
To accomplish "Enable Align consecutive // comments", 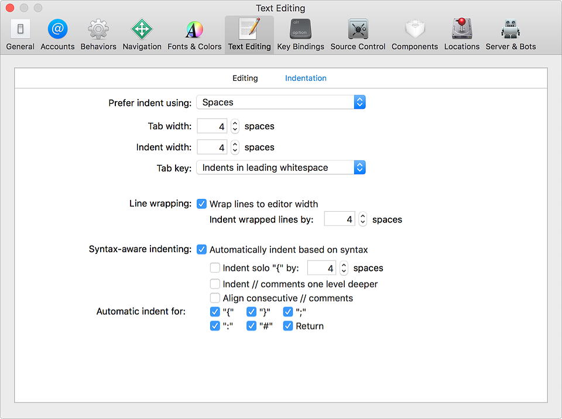I will [x=215, y=298].
